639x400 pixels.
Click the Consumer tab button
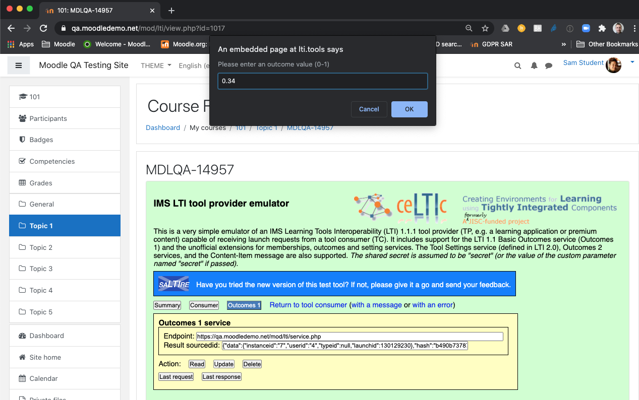[x=204, y=305]
